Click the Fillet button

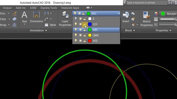(x=3, y=19)
